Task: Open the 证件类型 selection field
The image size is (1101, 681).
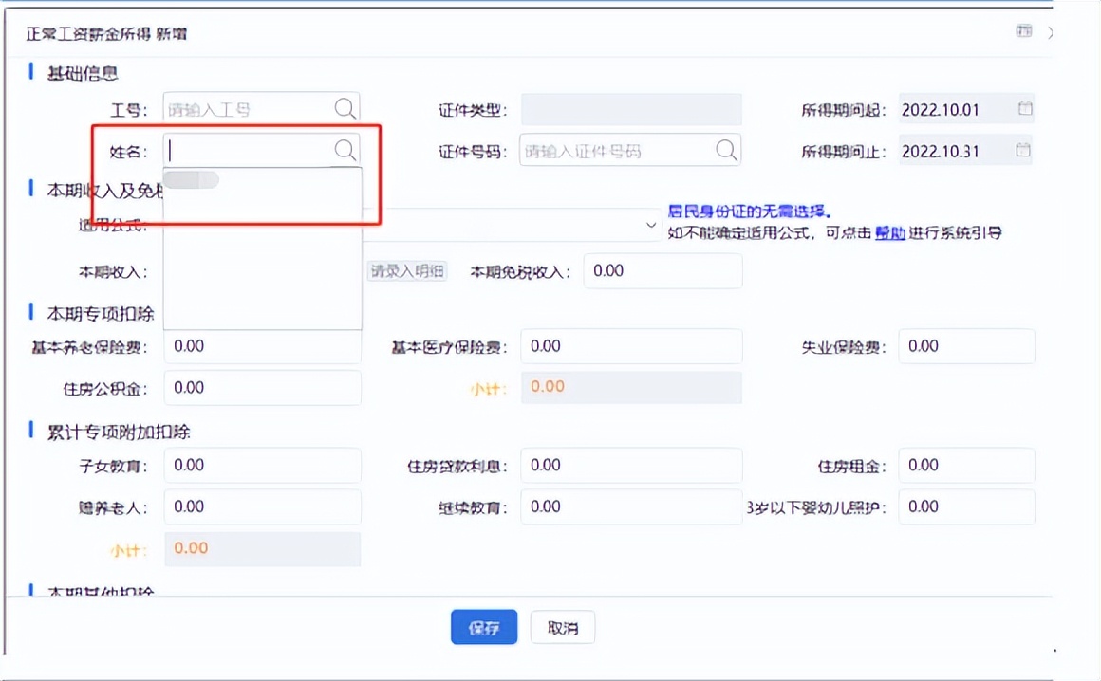Action: pos(630,109)
